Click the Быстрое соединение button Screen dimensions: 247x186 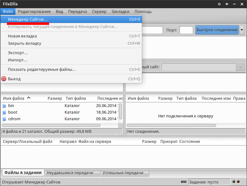click(217, 30)
